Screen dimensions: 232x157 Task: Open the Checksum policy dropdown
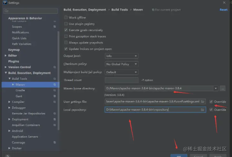tap(122, 64)
